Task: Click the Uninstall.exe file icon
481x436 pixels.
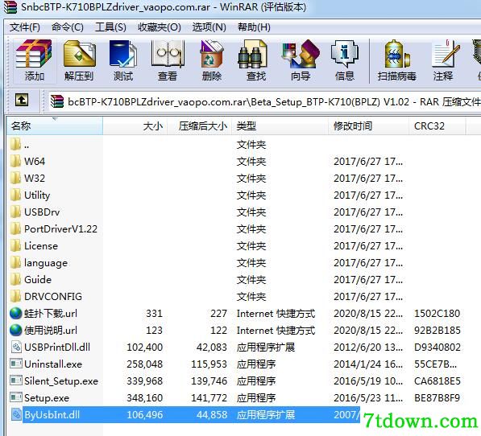Action: [16, 364]
